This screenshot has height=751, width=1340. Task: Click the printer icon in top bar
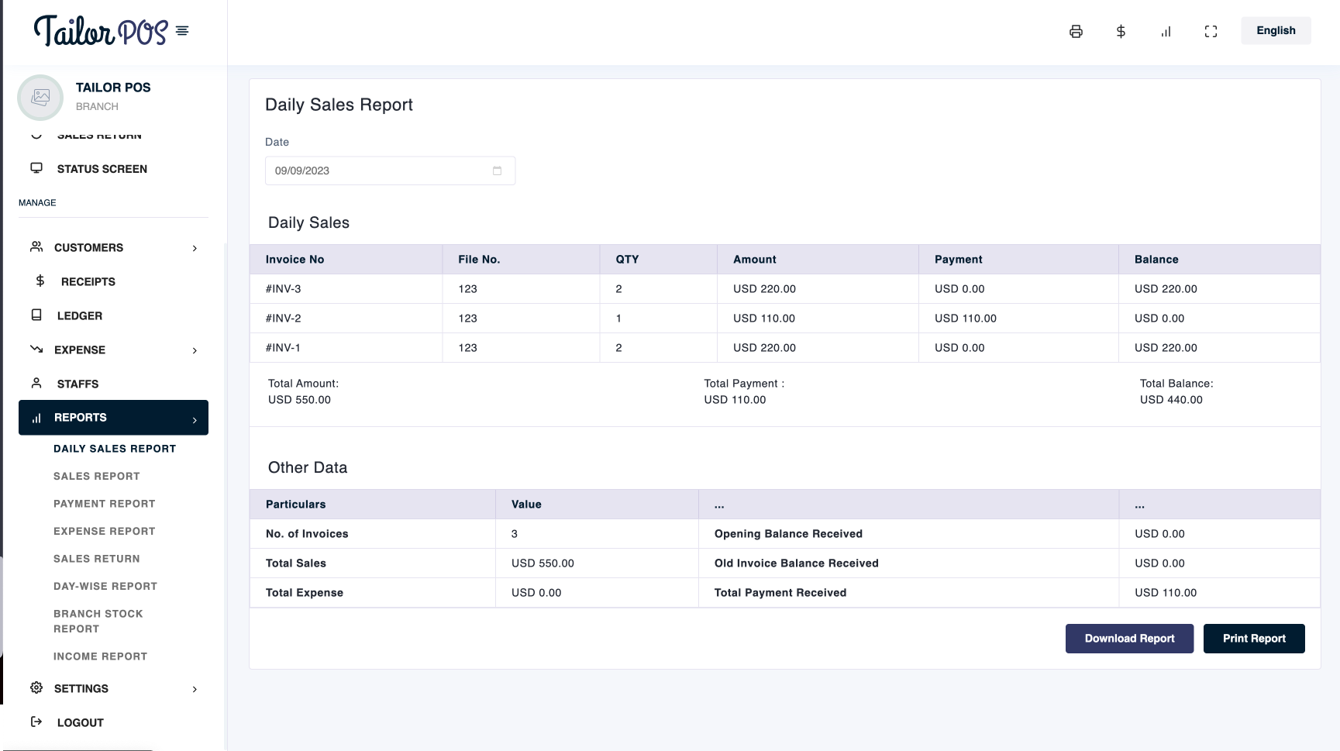(1076, 32)
